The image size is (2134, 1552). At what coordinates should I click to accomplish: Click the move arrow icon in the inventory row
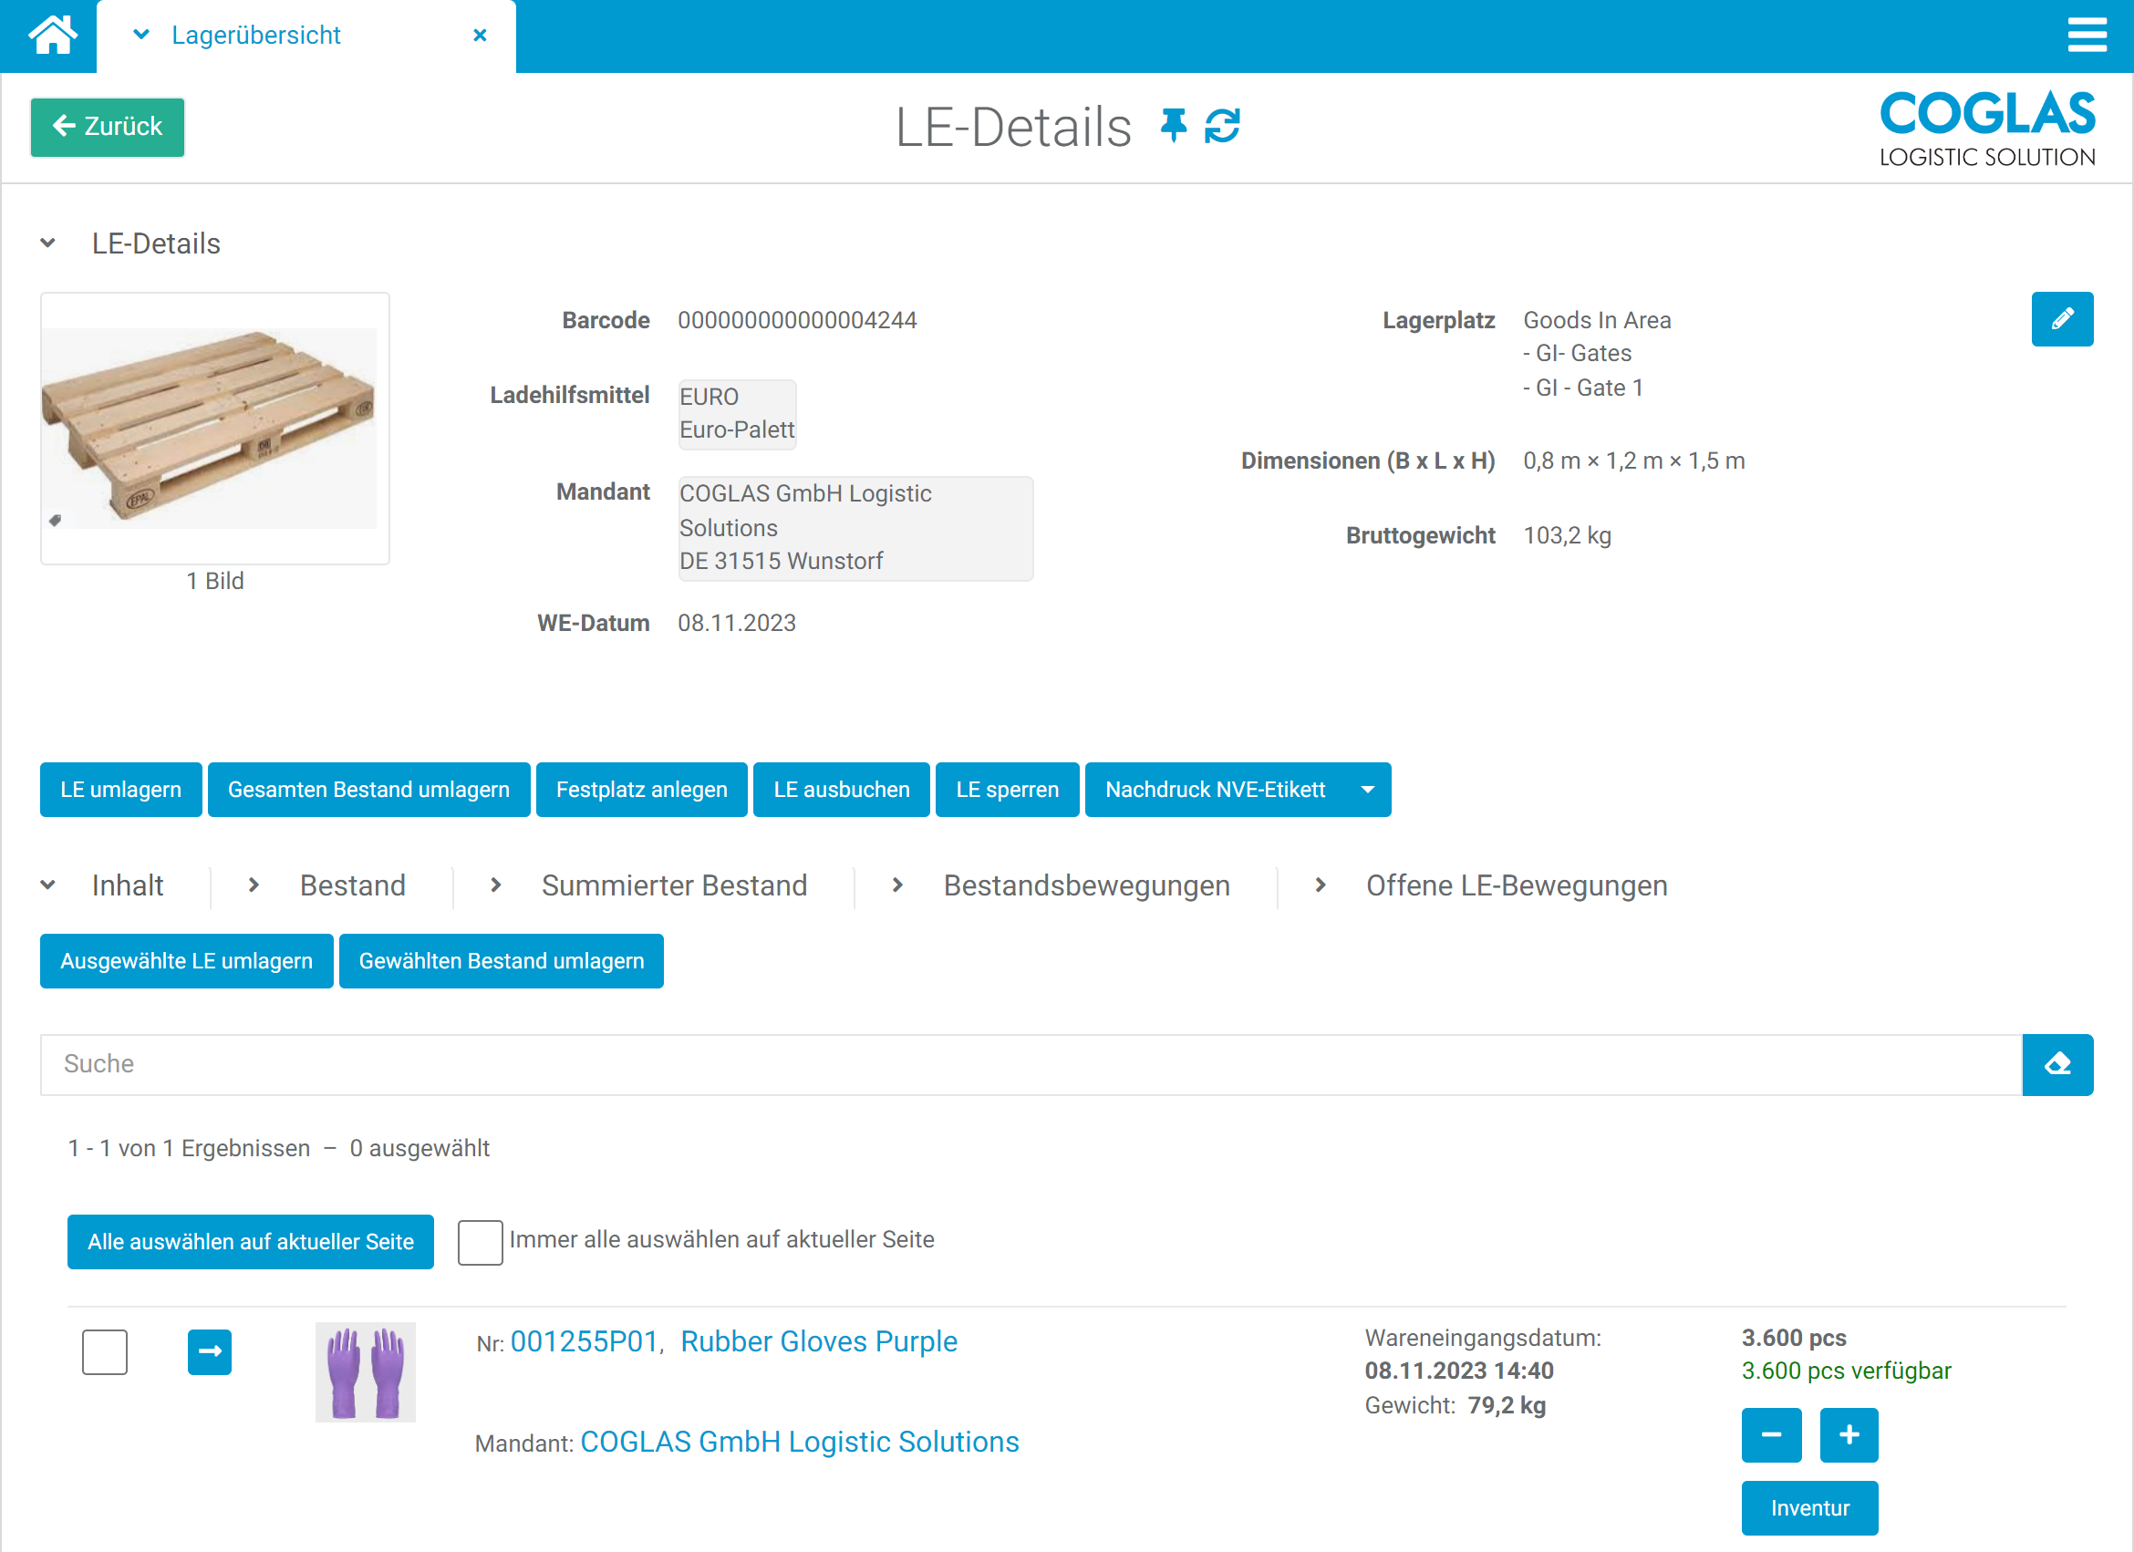(209, 1351)
